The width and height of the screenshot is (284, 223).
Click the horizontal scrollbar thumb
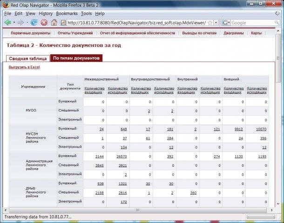(x=138, y=210)
